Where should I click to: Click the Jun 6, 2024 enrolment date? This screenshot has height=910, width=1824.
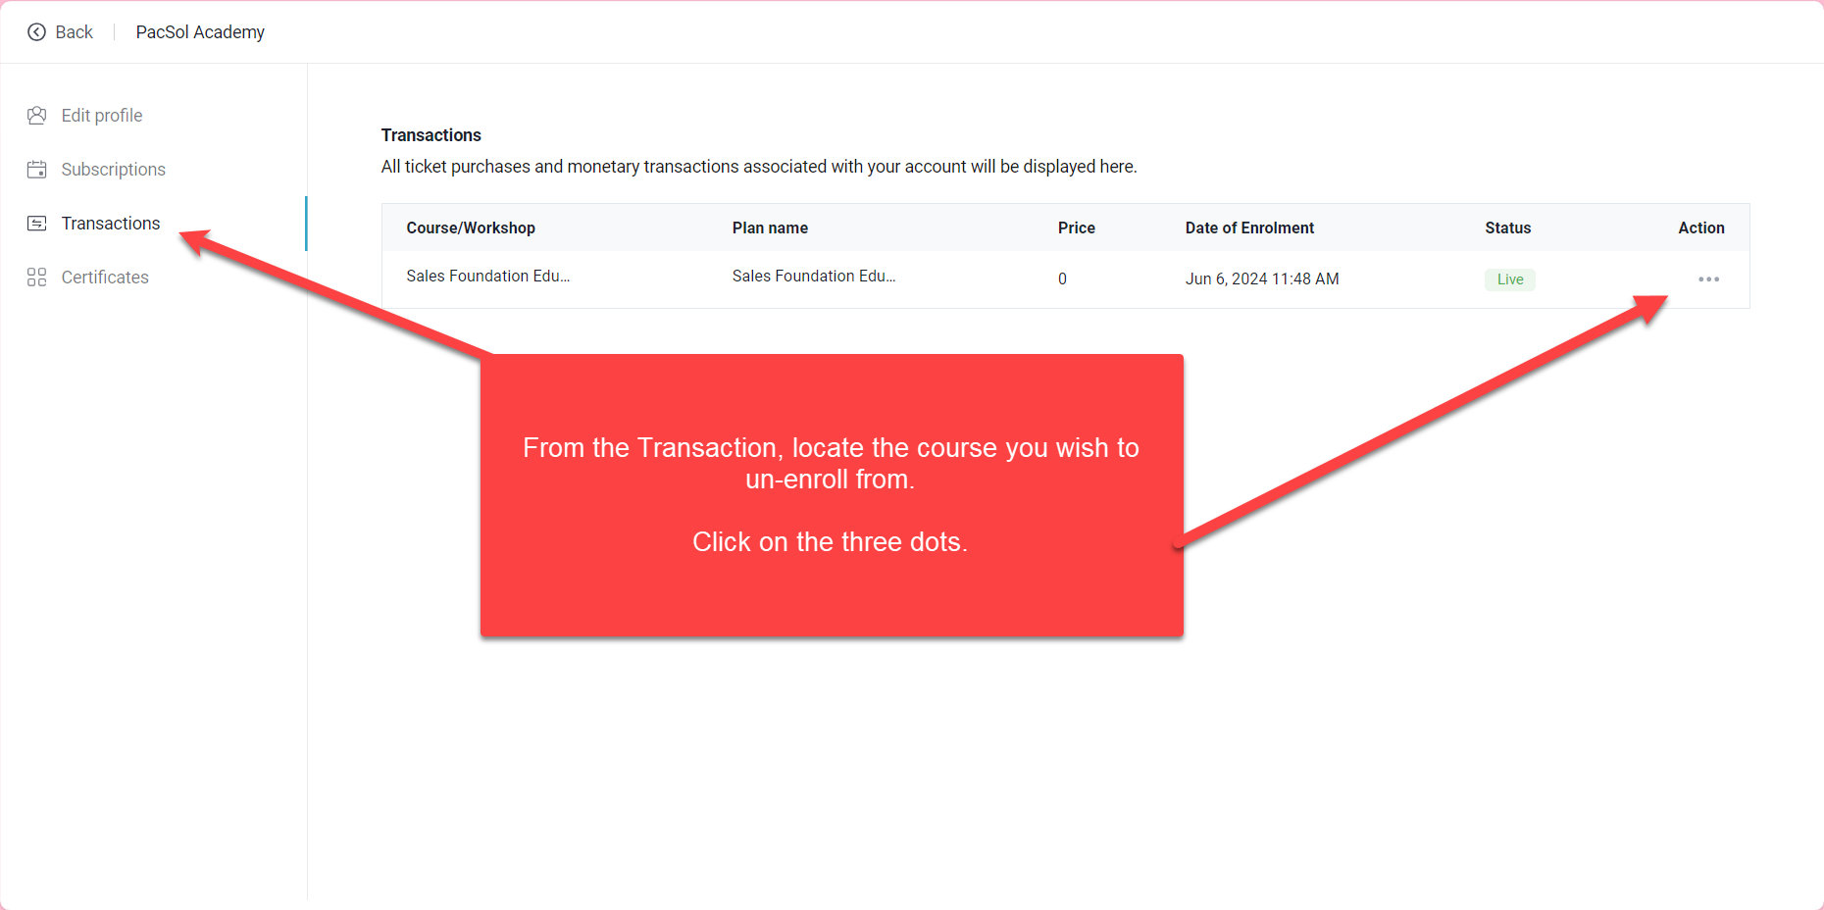(1262, 278)
